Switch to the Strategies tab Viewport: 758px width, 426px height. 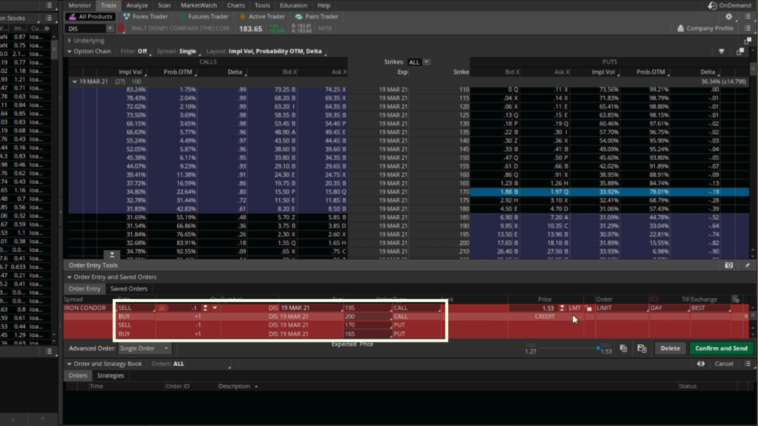tap(110, 375)
